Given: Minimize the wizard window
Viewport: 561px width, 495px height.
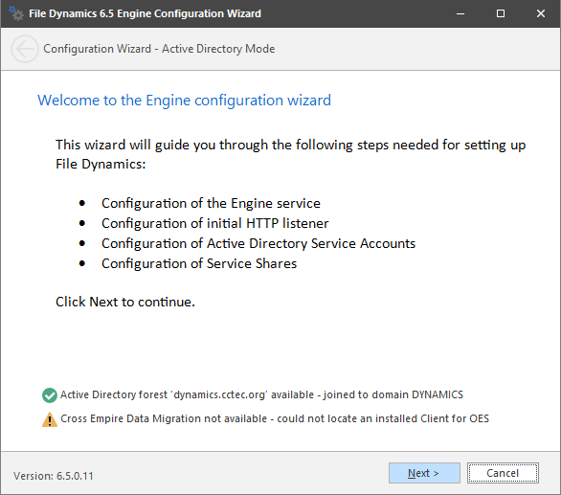Looking at the screenshot, I should (x=460, y=13).
